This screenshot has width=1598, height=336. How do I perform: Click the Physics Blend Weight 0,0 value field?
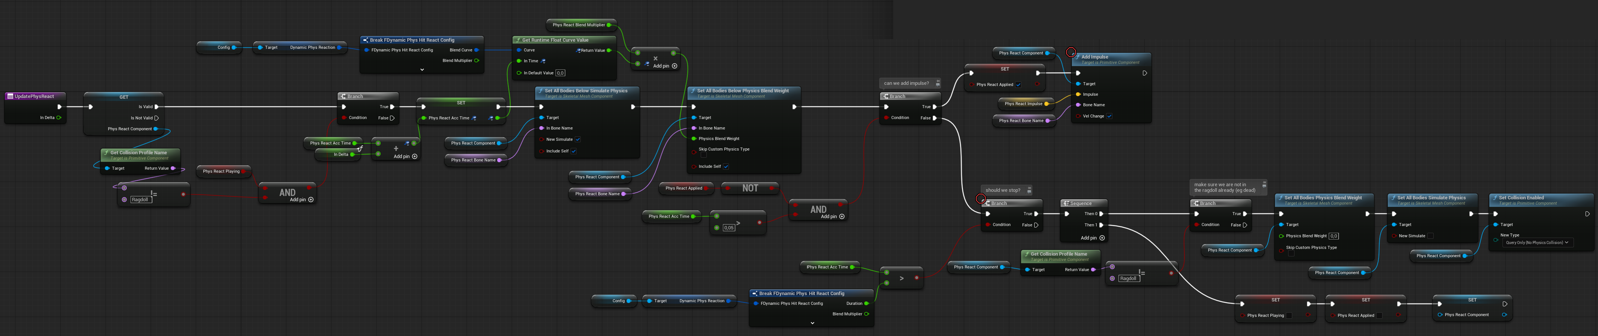1334,236
